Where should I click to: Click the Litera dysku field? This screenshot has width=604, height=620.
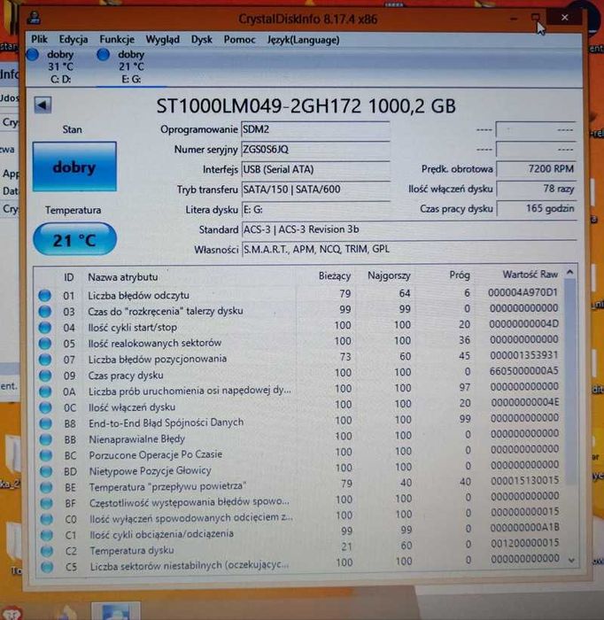[315, 210]
